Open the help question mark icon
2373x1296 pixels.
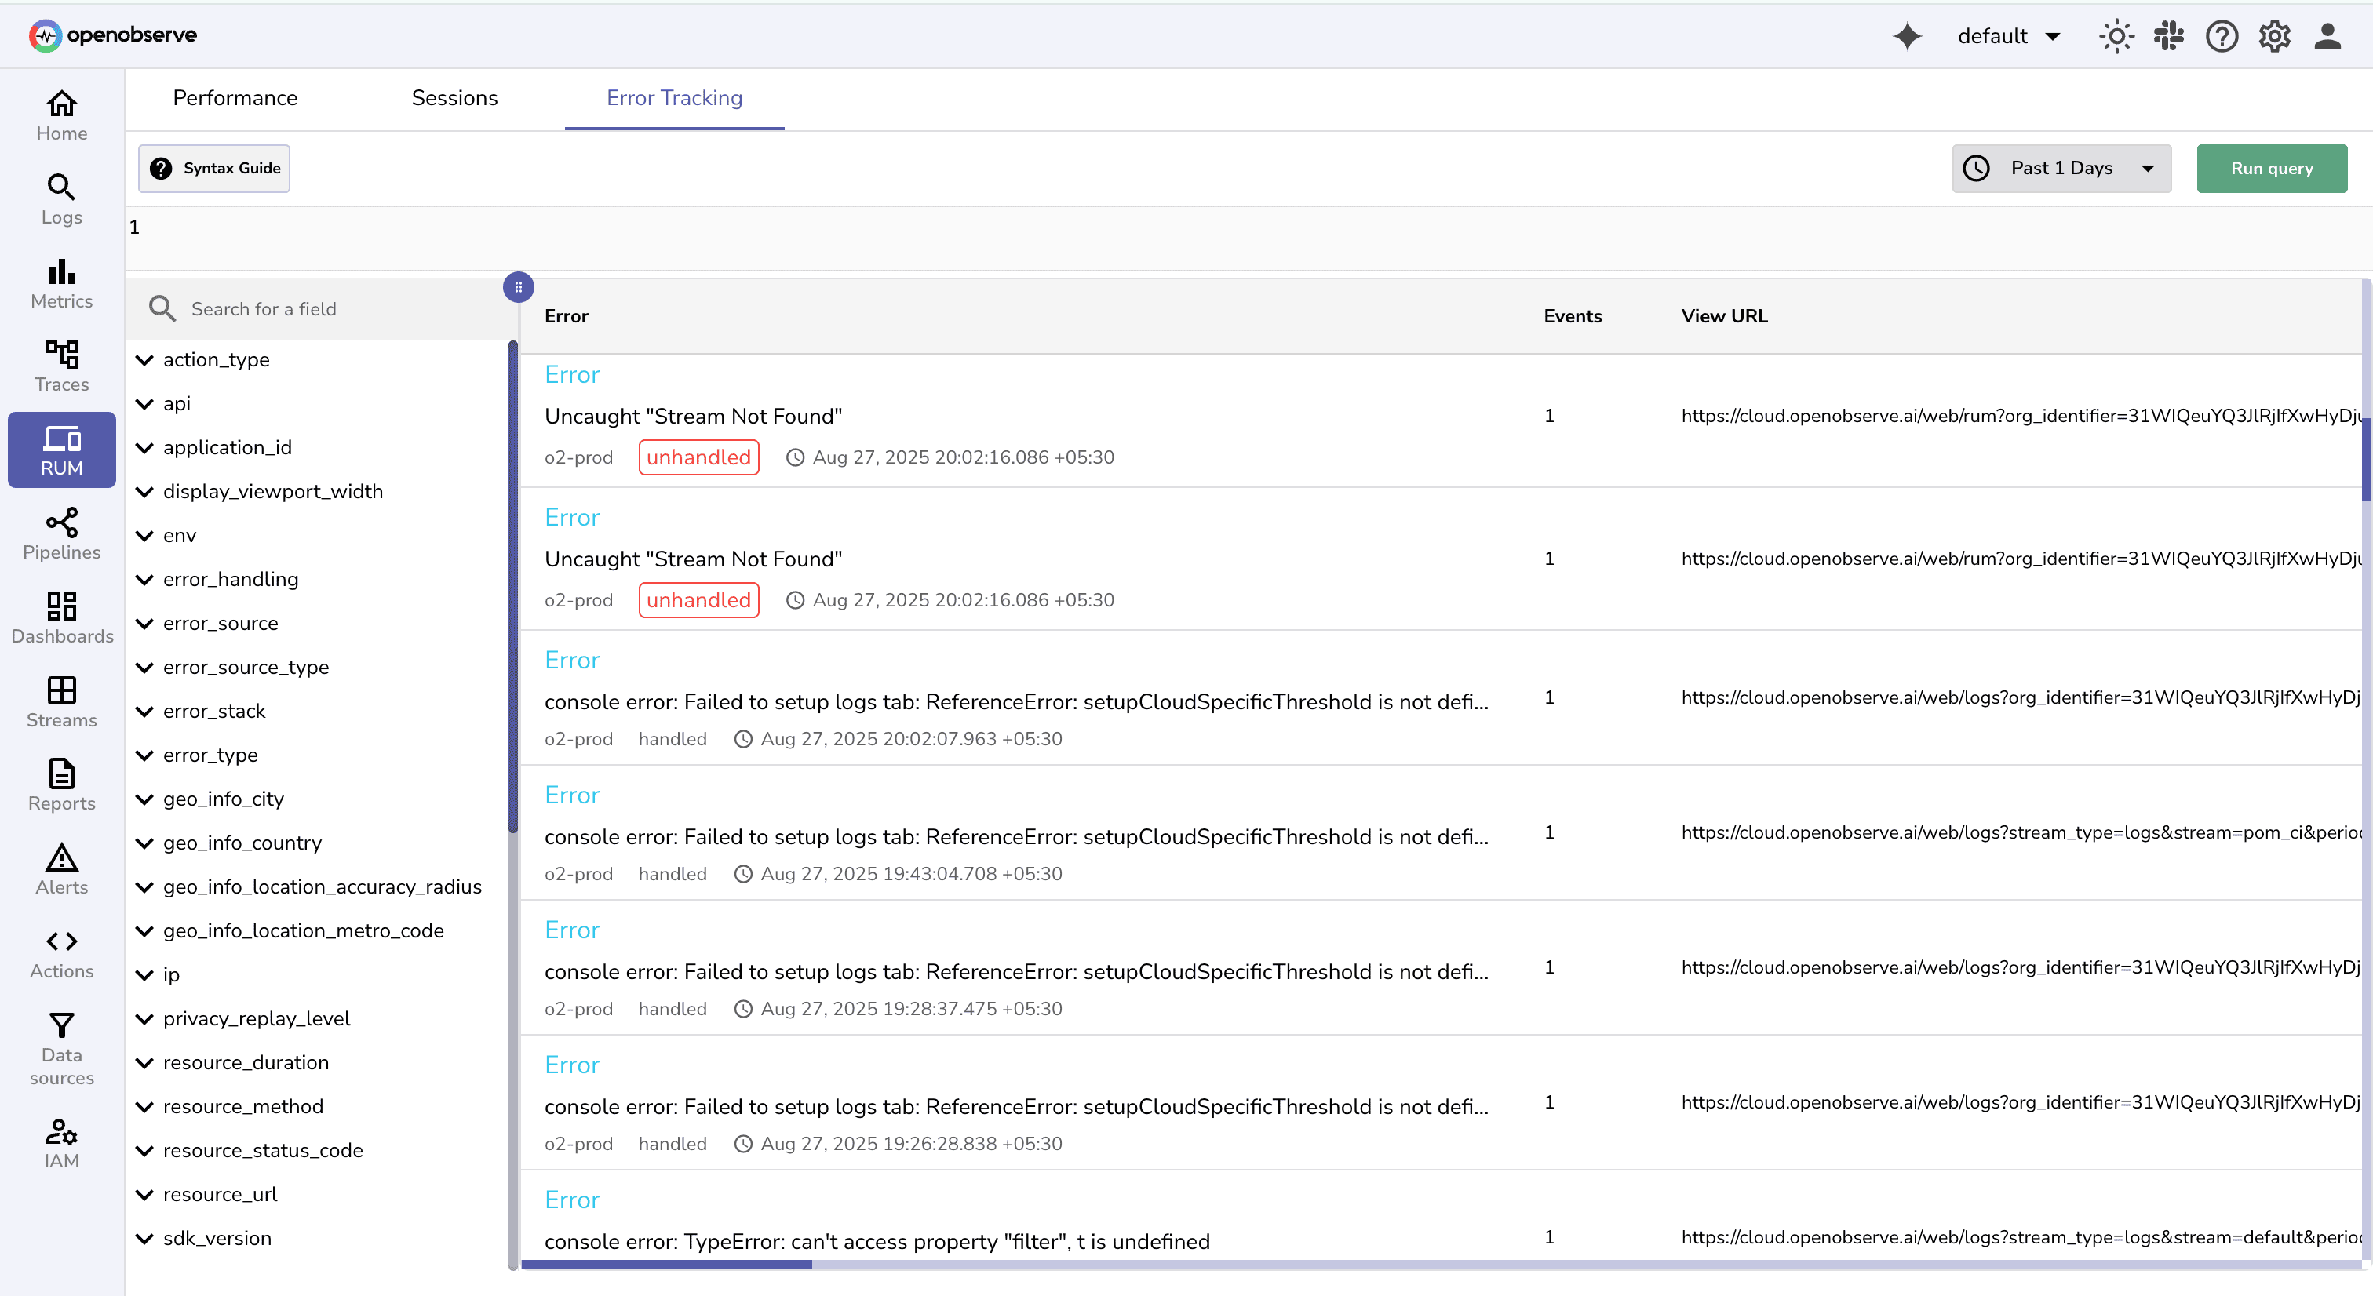click(x=2221, y=36)
